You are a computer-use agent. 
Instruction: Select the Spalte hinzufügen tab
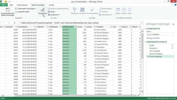pos(38,5)
